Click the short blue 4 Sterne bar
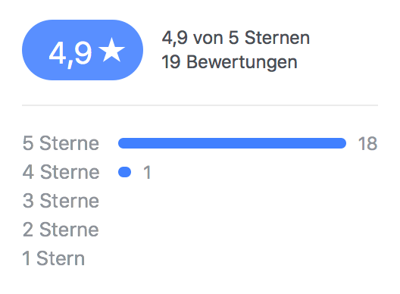Screen dimensions: 400x294 tap(124, 172)
